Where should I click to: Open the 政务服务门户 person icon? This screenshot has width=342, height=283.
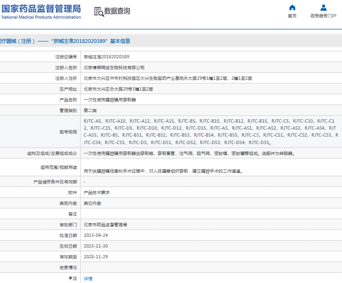pyautogui.click(x=323, y=7)
